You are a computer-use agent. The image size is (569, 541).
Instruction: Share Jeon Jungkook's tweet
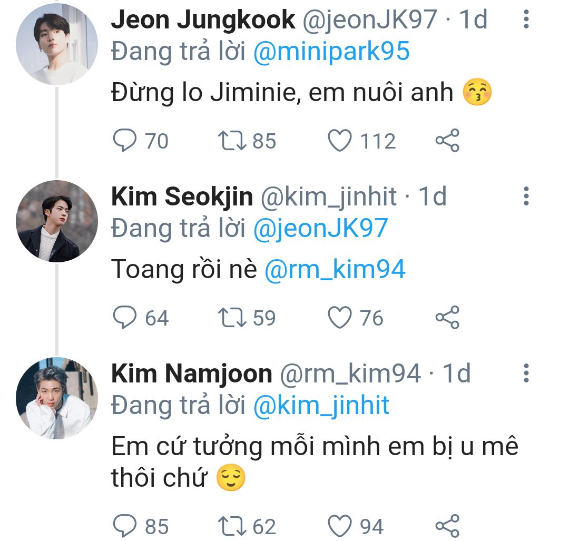(447, 141)
